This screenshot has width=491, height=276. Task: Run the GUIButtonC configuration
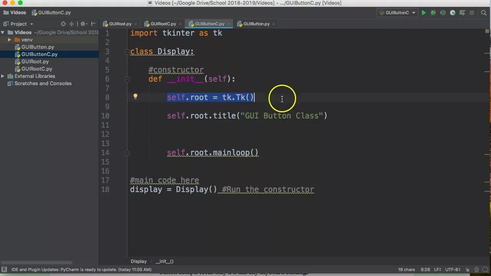point(423,13)
